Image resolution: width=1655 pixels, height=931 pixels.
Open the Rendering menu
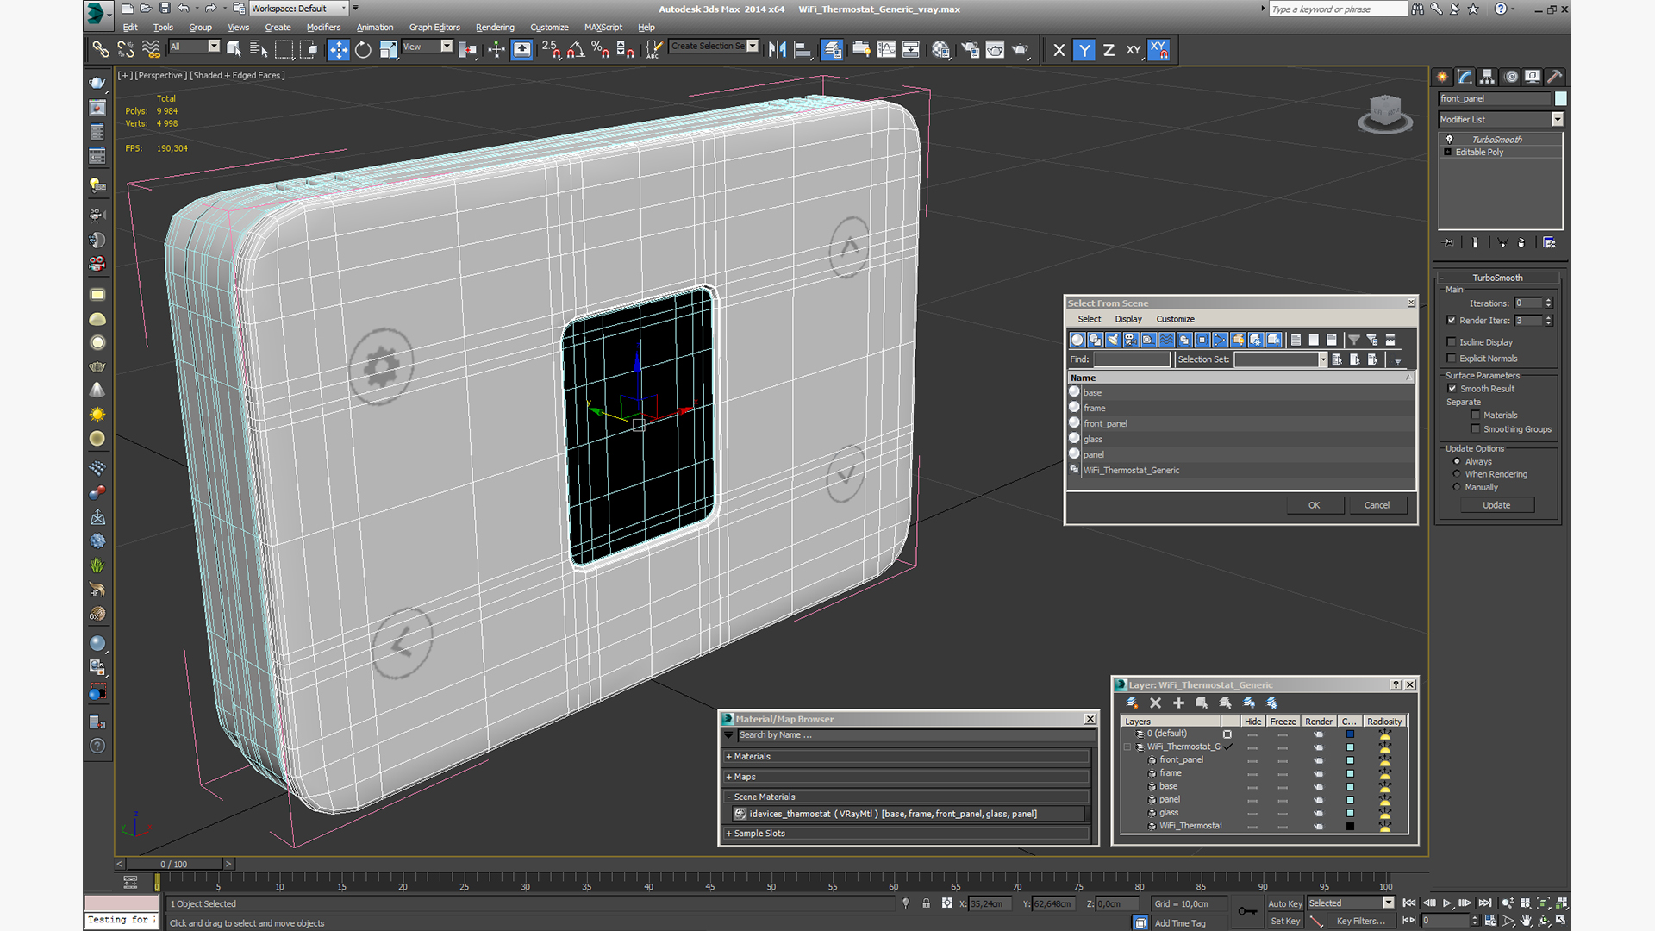click(x=495, y=27)
